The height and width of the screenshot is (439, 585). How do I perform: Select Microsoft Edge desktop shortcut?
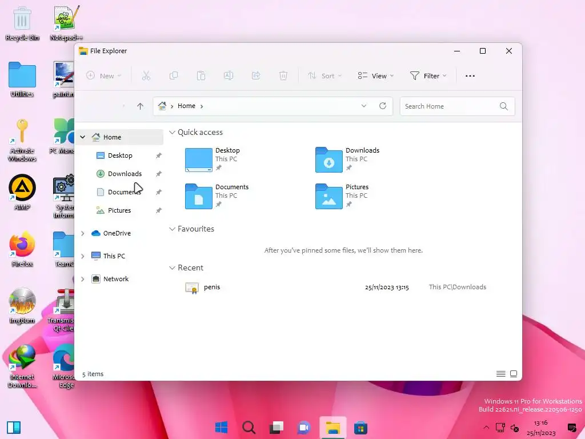tap(63, 366)
